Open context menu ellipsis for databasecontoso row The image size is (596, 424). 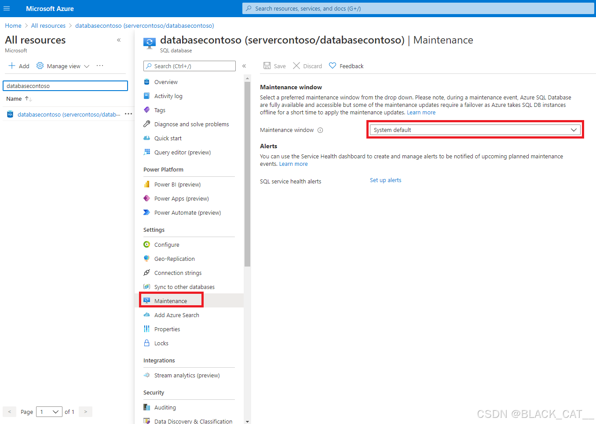[128, 114]
